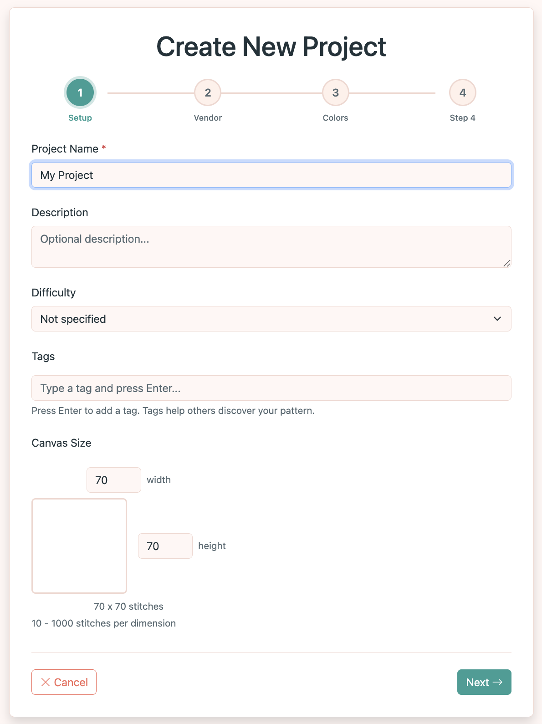This screenshot has height=724, width=542.
Task: Click the X icon inside Cancel button
Action: click(46, 682)
